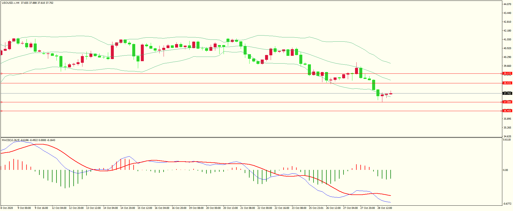Click the 34.635 price scale value
The height and width of the screenshot is (211, 513).
(507, 136)
